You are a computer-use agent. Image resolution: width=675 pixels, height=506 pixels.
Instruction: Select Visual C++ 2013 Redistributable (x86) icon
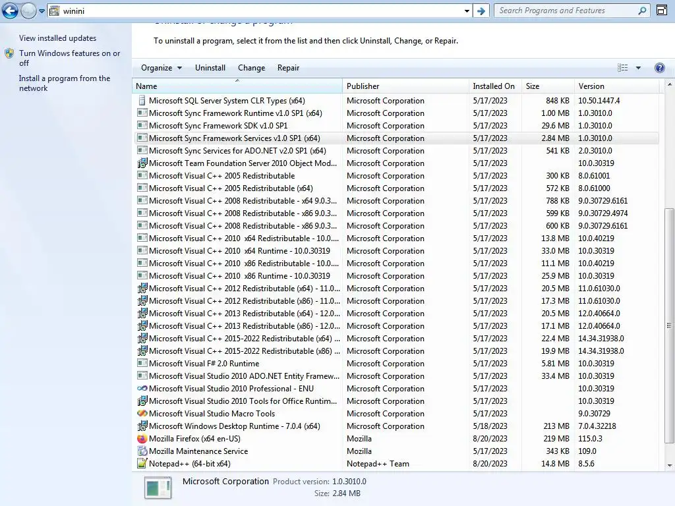[x=142, y=325]
